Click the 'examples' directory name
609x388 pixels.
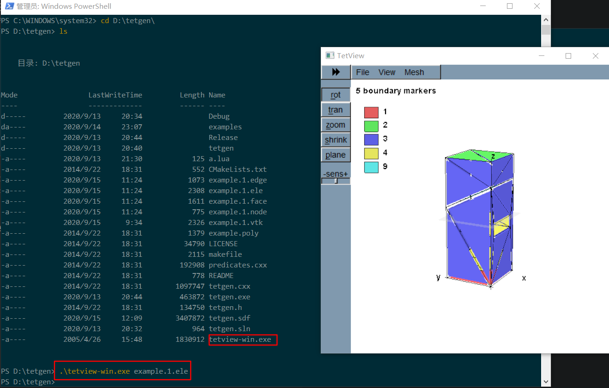pyautogui.click(x=225, y=127)
